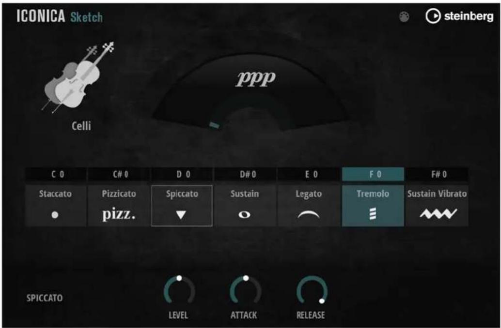Click the Sketch subtitle text
The height and width of the screenshot is (328, 501).
tap(87, 17)
